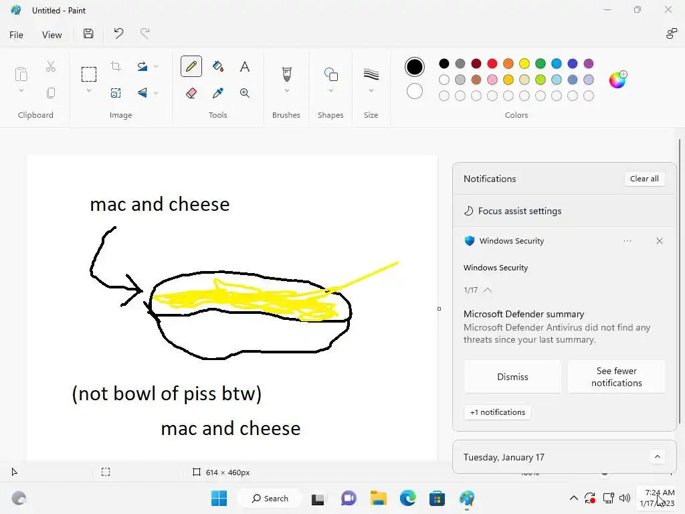
Task: Open the Brushes tool
Action: [x=286, y=74]
